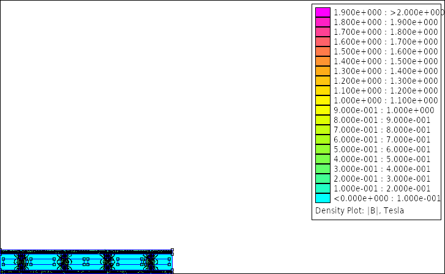
Task: Click the 'Density Plot: |B|, Tesla' caption
Action: click(x=359, y=211)
